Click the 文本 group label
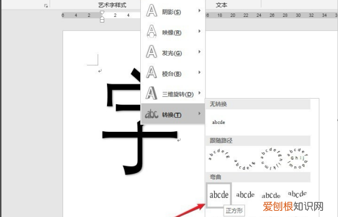Screen dimensions: 338x217 (x=221, y=5)
